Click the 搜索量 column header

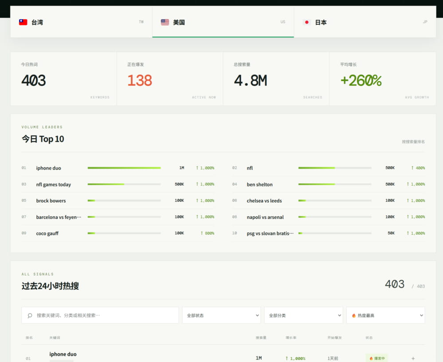[261, 338]
